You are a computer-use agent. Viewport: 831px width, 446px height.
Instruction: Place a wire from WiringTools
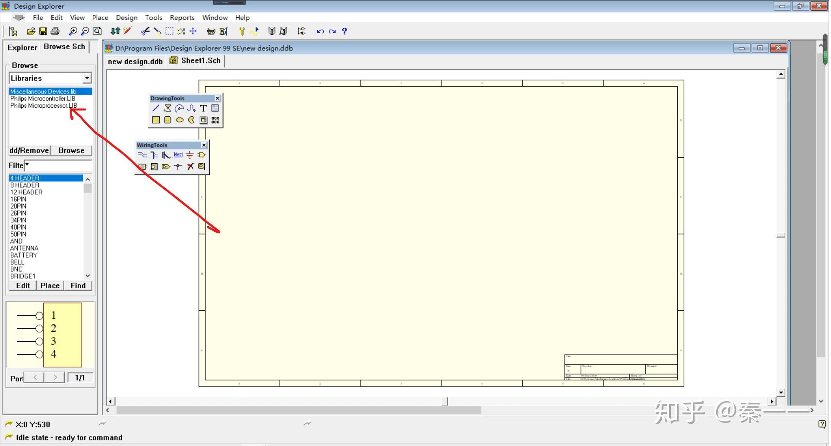pos(142,155)
